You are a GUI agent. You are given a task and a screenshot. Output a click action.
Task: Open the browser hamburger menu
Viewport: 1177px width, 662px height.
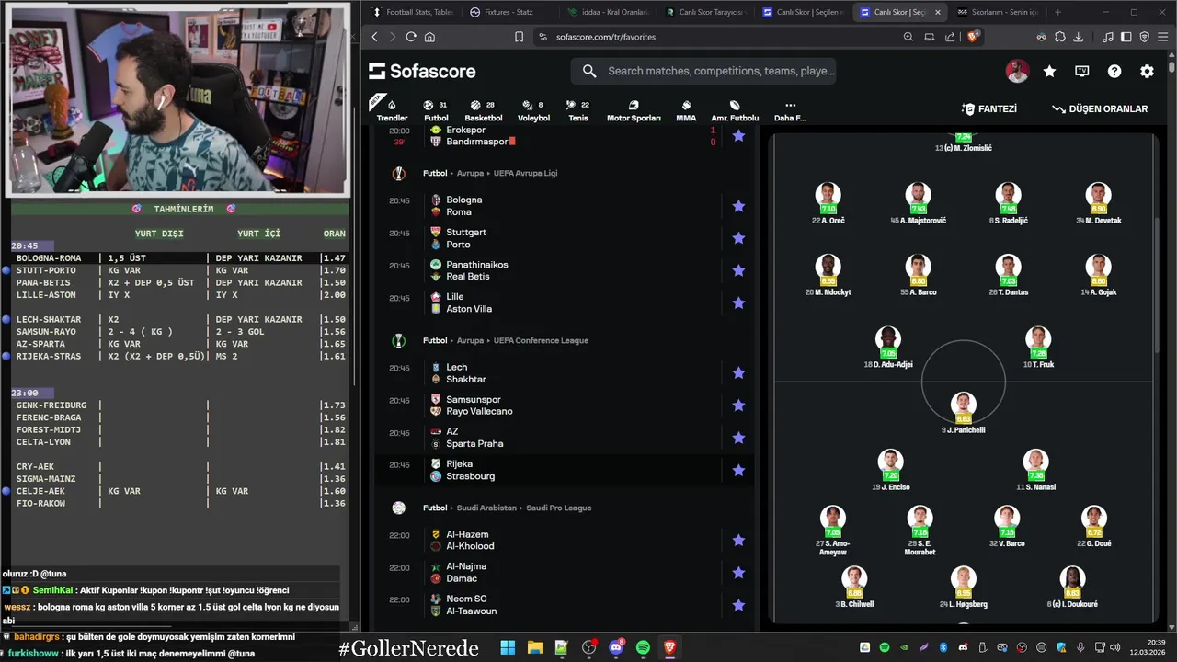1161,37
